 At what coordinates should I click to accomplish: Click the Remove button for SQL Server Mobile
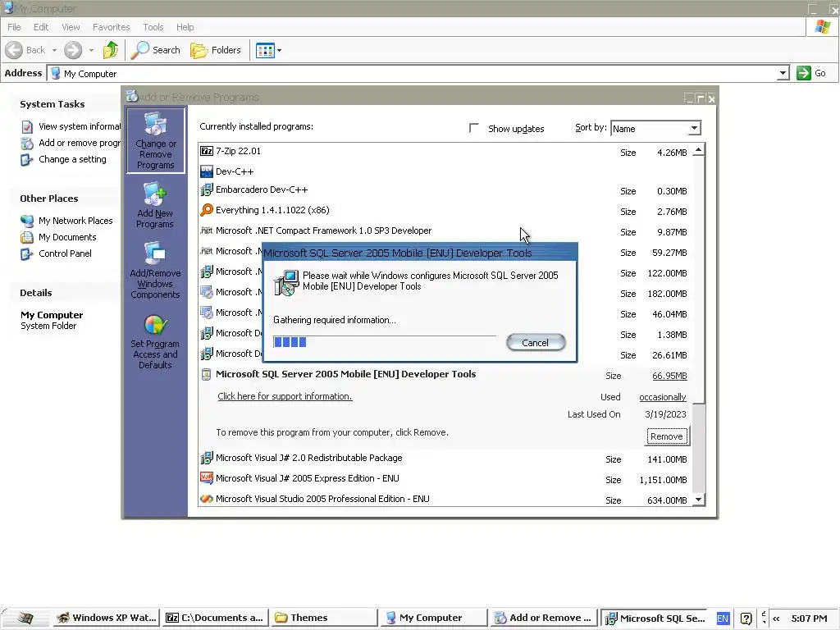pos(667,436)
